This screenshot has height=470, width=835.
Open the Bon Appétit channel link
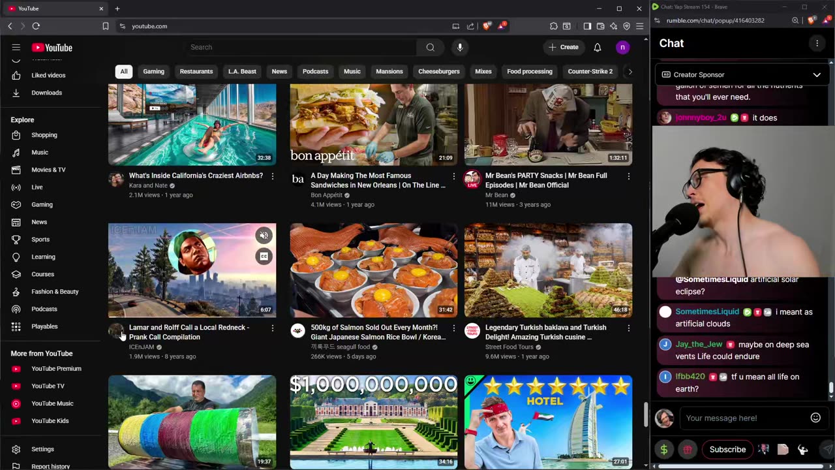click(327, 195)
